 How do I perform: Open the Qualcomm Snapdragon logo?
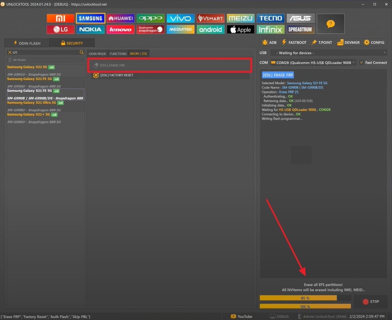coord(150,29)
